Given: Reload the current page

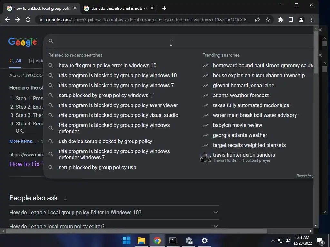Looking at the screenshot, I should coord(28,20).
